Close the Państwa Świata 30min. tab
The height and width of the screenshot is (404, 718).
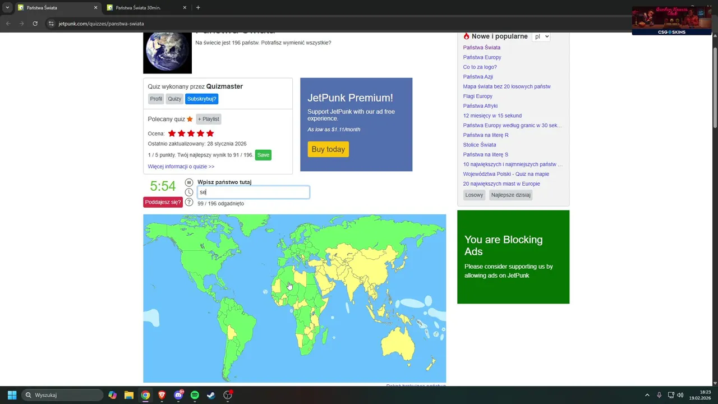click(x=185, y=8)
